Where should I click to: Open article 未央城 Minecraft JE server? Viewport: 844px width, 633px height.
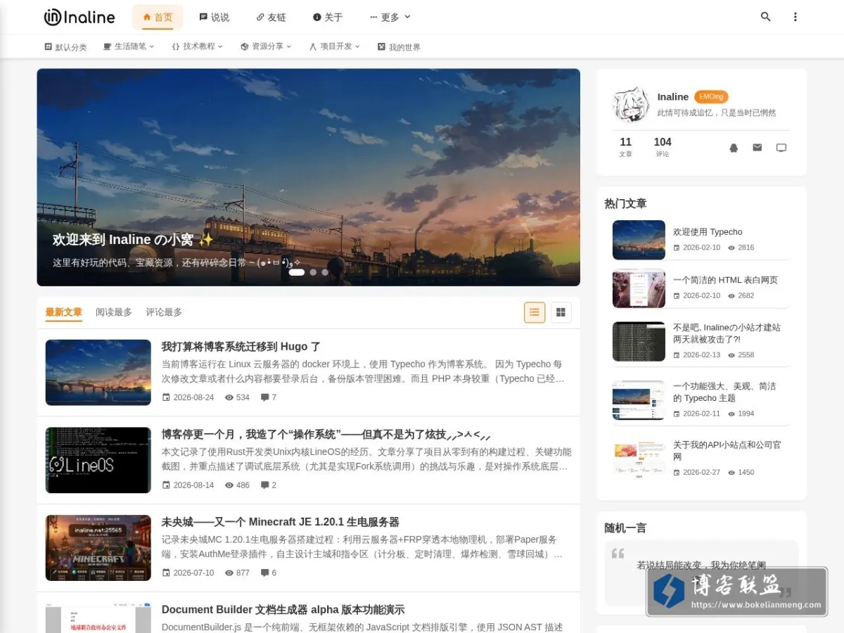tap(281, 522)
